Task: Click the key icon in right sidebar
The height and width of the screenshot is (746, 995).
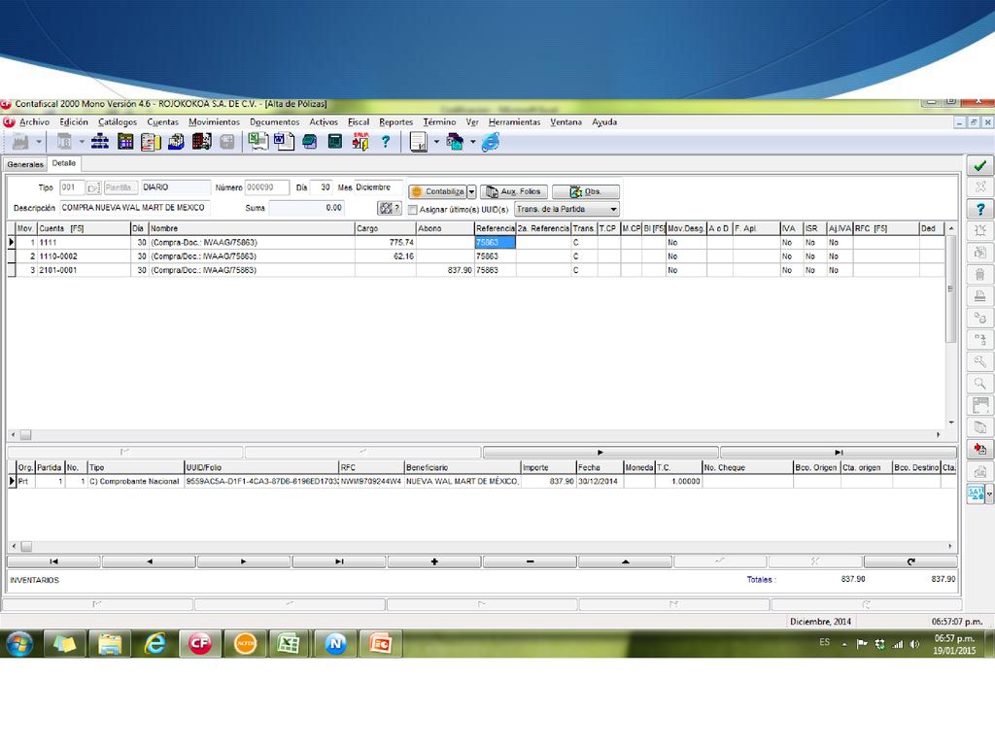Action: (979, 361)
